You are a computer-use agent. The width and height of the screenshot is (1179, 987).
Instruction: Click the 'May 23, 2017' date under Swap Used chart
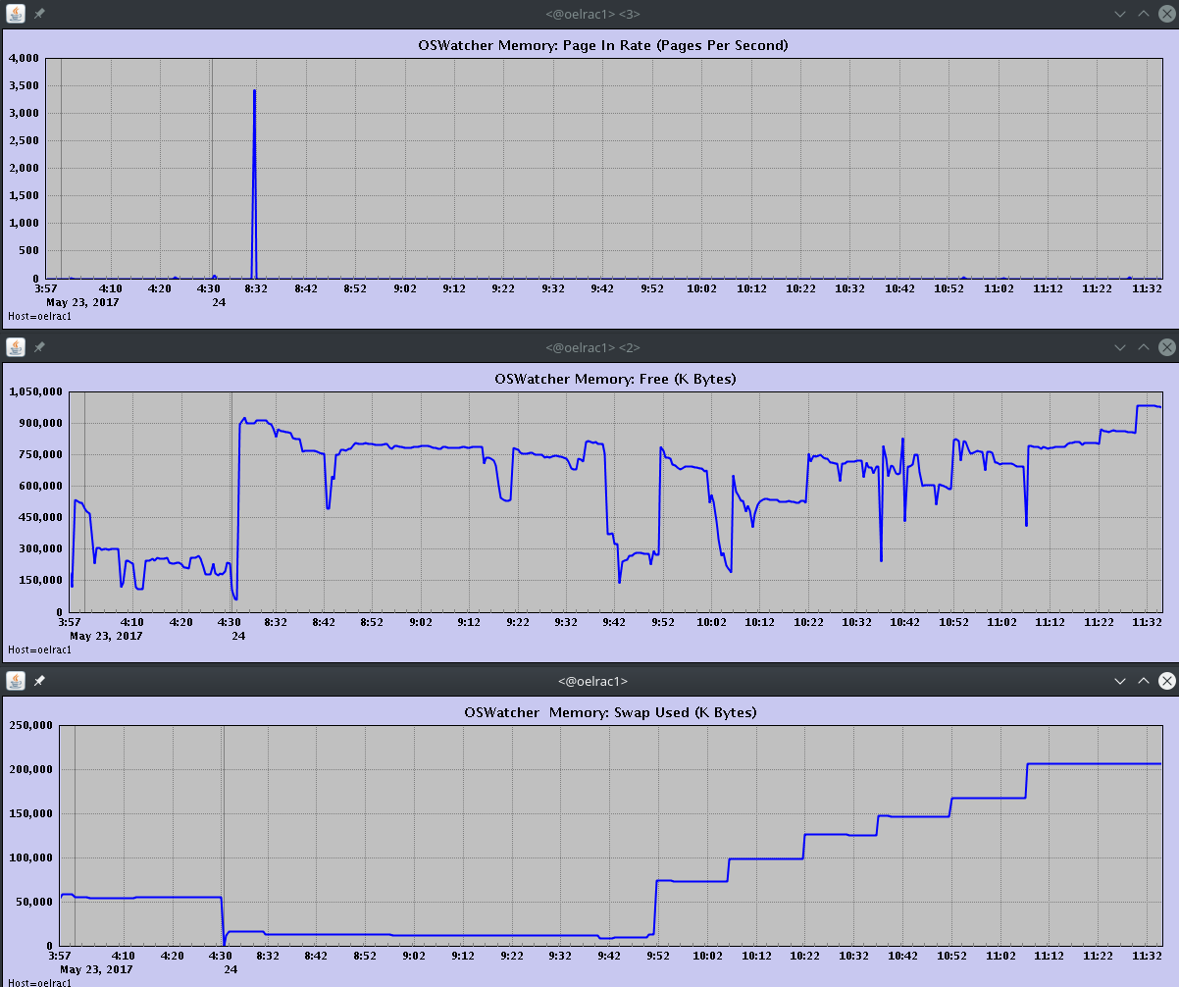pos(96,968)
